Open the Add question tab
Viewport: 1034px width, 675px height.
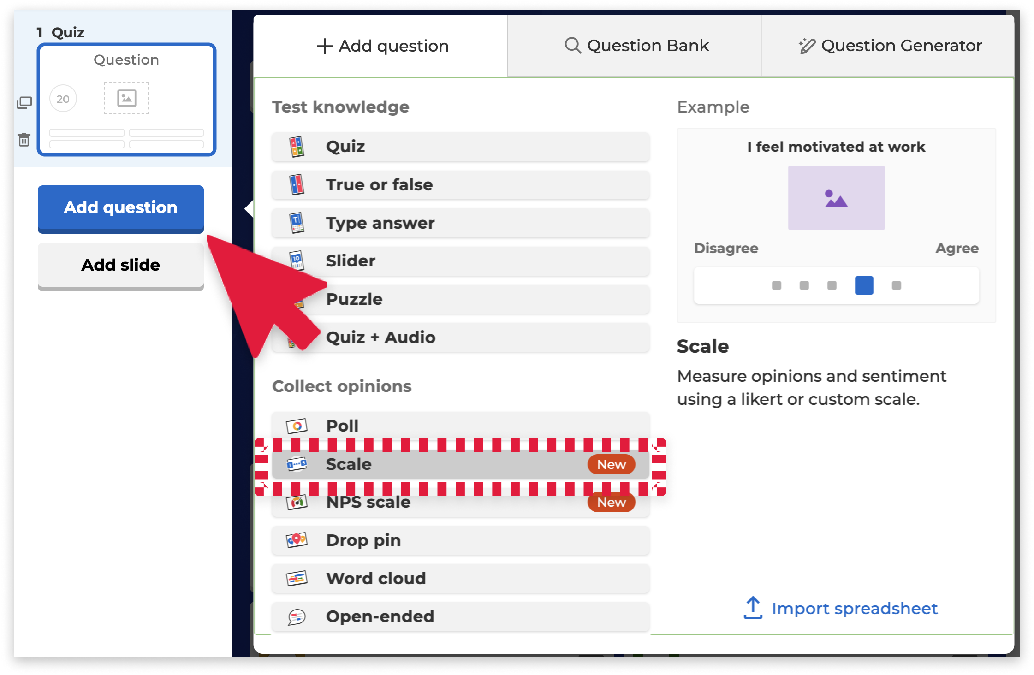click(x=380, y=46)
